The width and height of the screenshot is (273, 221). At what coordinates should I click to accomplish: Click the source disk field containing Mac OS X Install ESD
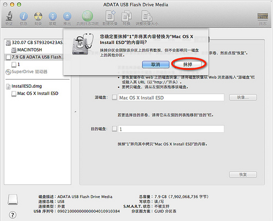171,97
